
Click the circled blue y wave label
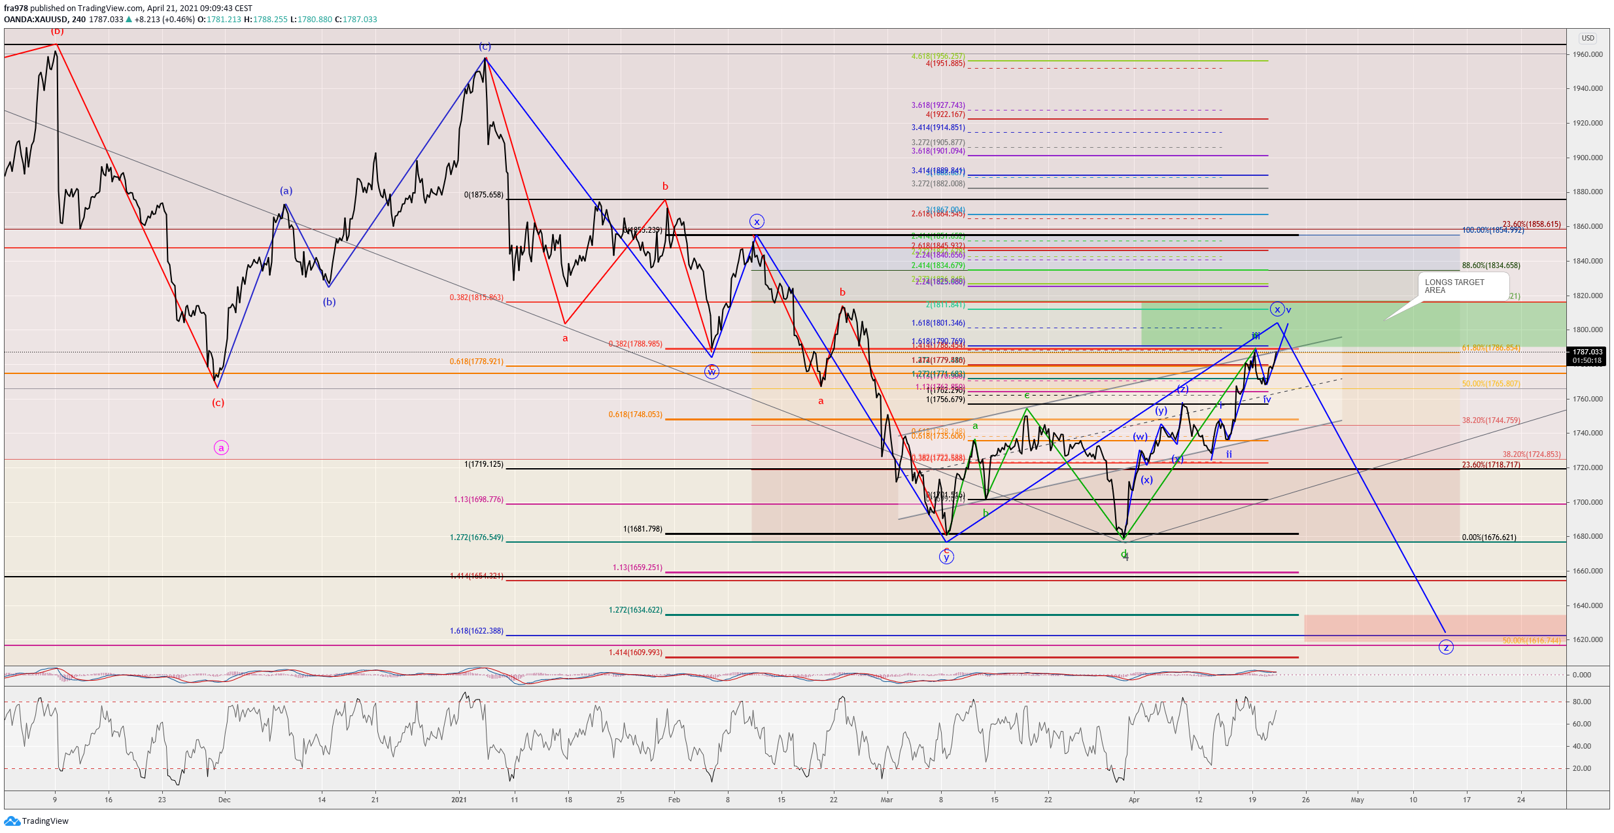(x=946, y=556)
